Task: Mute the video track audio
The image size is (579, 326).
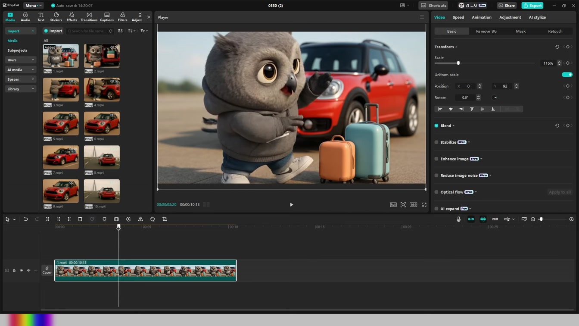Action: [28, 270]
